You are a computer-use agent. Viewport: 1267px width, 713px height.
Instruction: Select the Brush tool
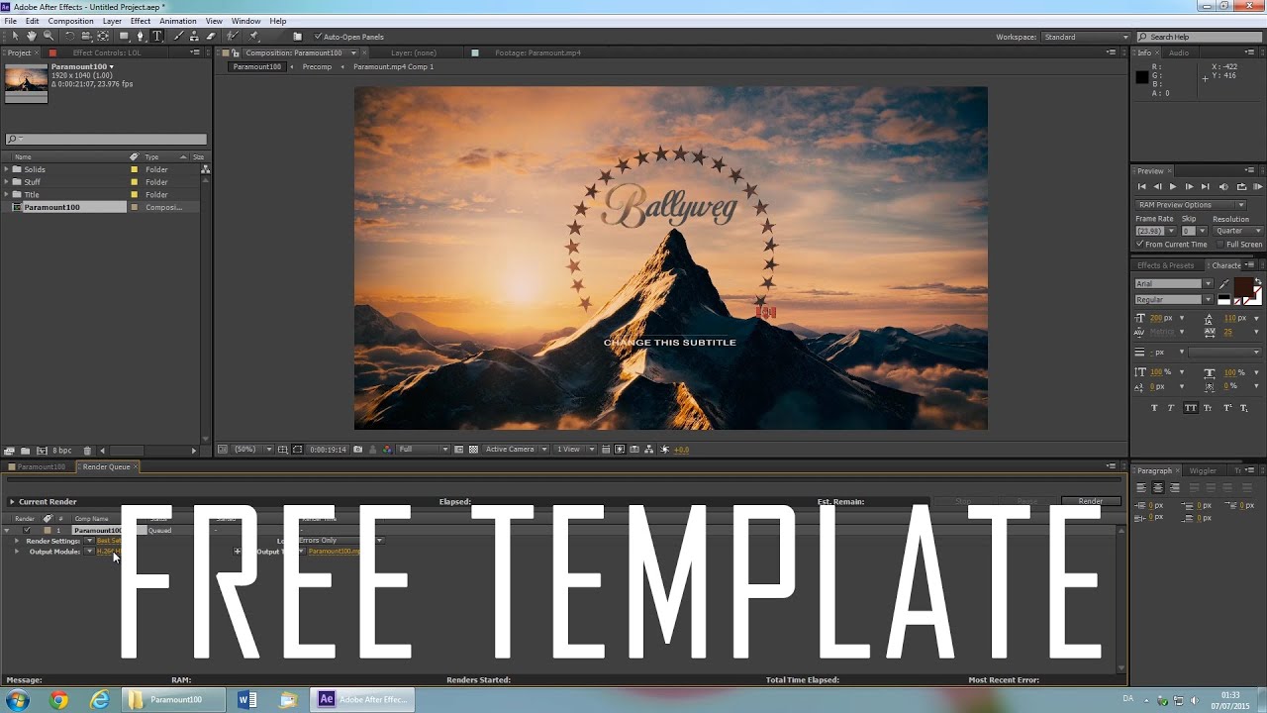(x=178, y=36)
